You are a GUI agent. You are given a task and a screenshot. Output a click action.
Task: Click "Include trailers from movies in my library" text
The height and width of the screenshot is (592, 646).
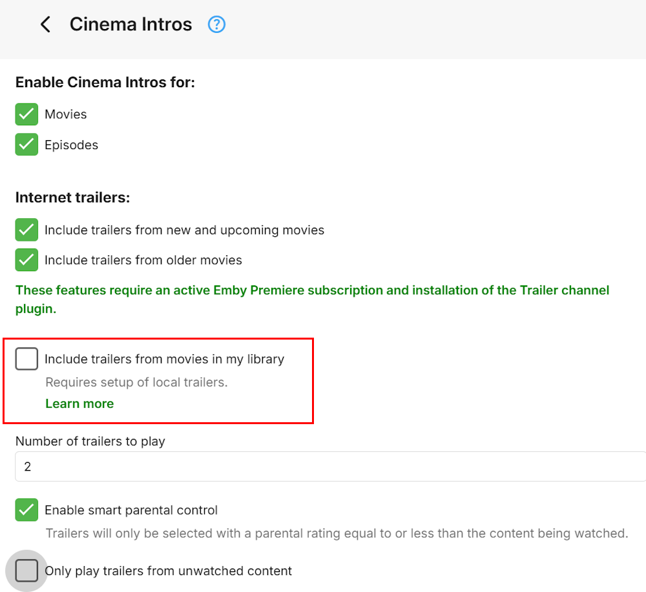[x=164, y=359]
